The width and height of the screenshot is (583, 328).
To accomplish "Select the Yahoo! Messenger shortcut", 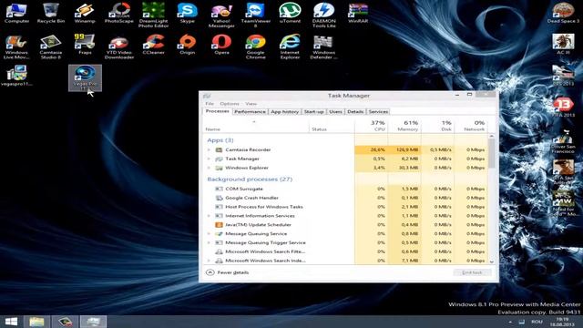I will pos(221,15).
